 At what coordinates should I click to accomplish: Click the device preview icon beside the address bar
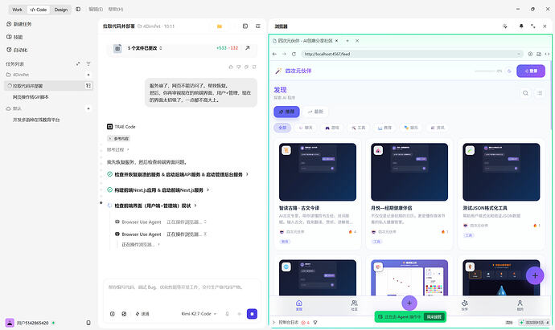pyautogui.click(x=539, y=54)
